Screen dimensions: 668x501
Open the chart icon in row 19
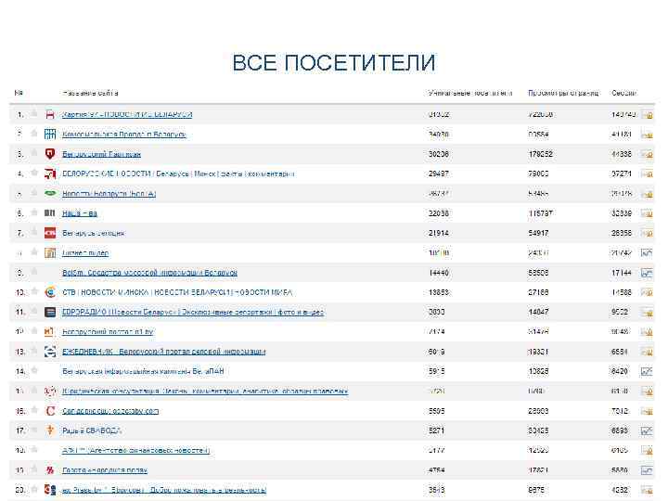[647, 470]
